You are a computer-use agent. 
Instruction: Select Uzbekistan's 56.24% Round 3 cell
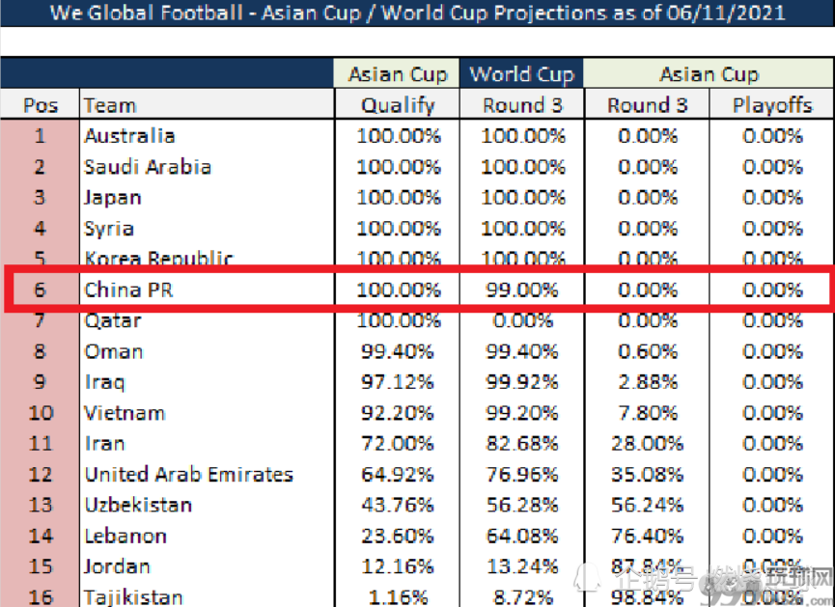(647, 505)
